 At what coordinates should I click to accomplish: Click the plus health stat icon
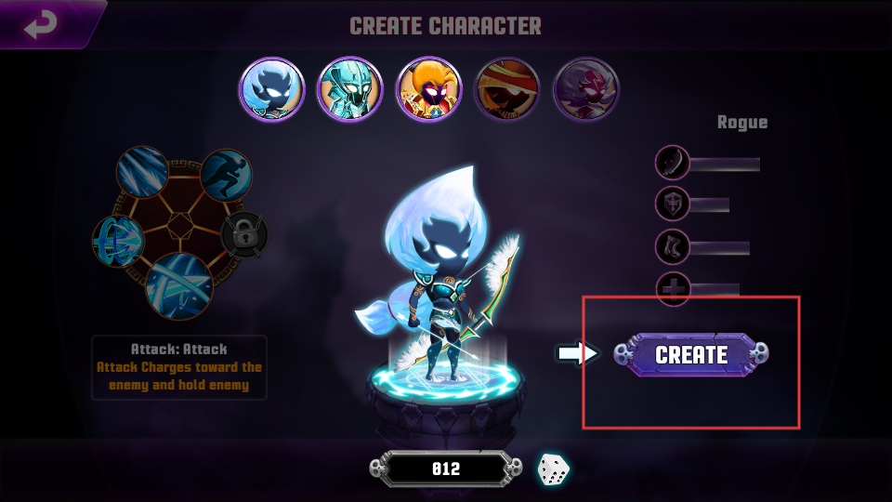tap(673, 289)
